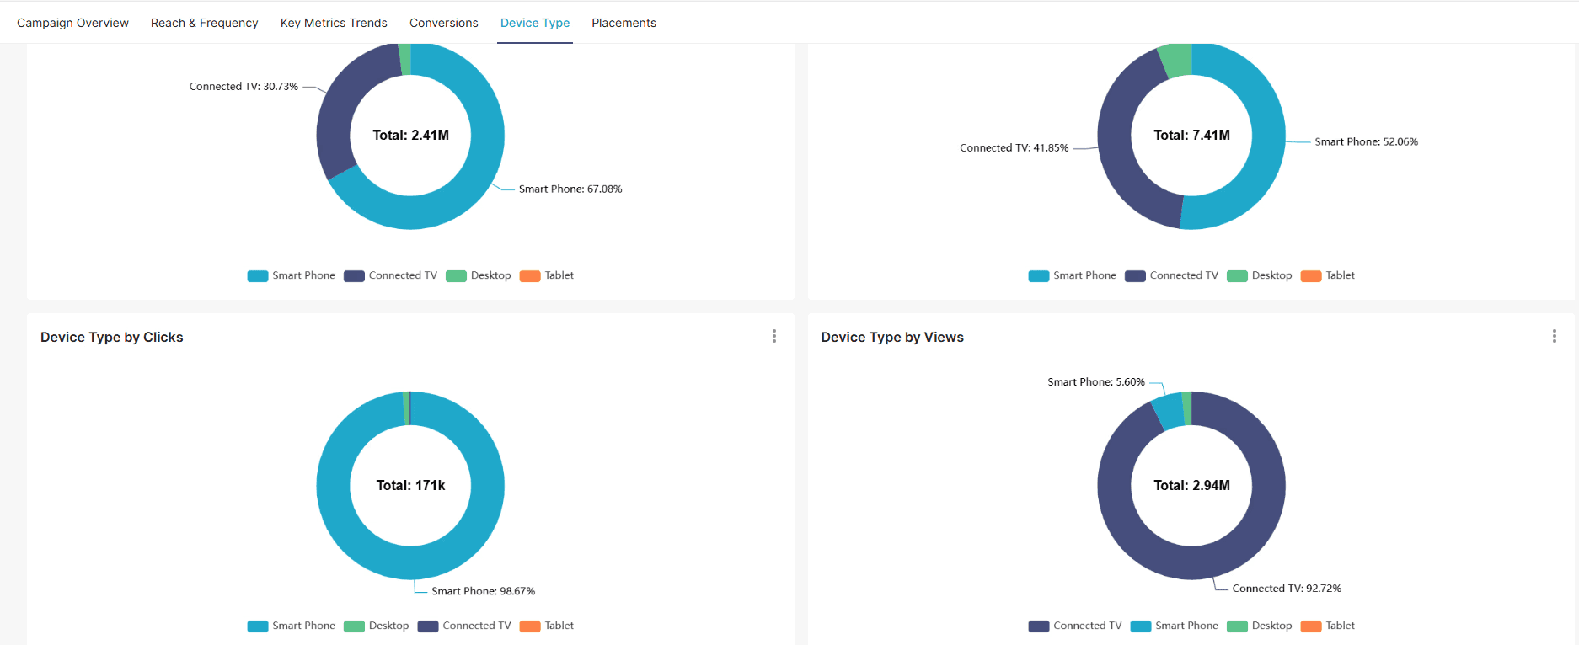Click the 'Smart Phone: 67.08%' data label
The height and width of the screenshot is (645, 1579).
[570, 189]
